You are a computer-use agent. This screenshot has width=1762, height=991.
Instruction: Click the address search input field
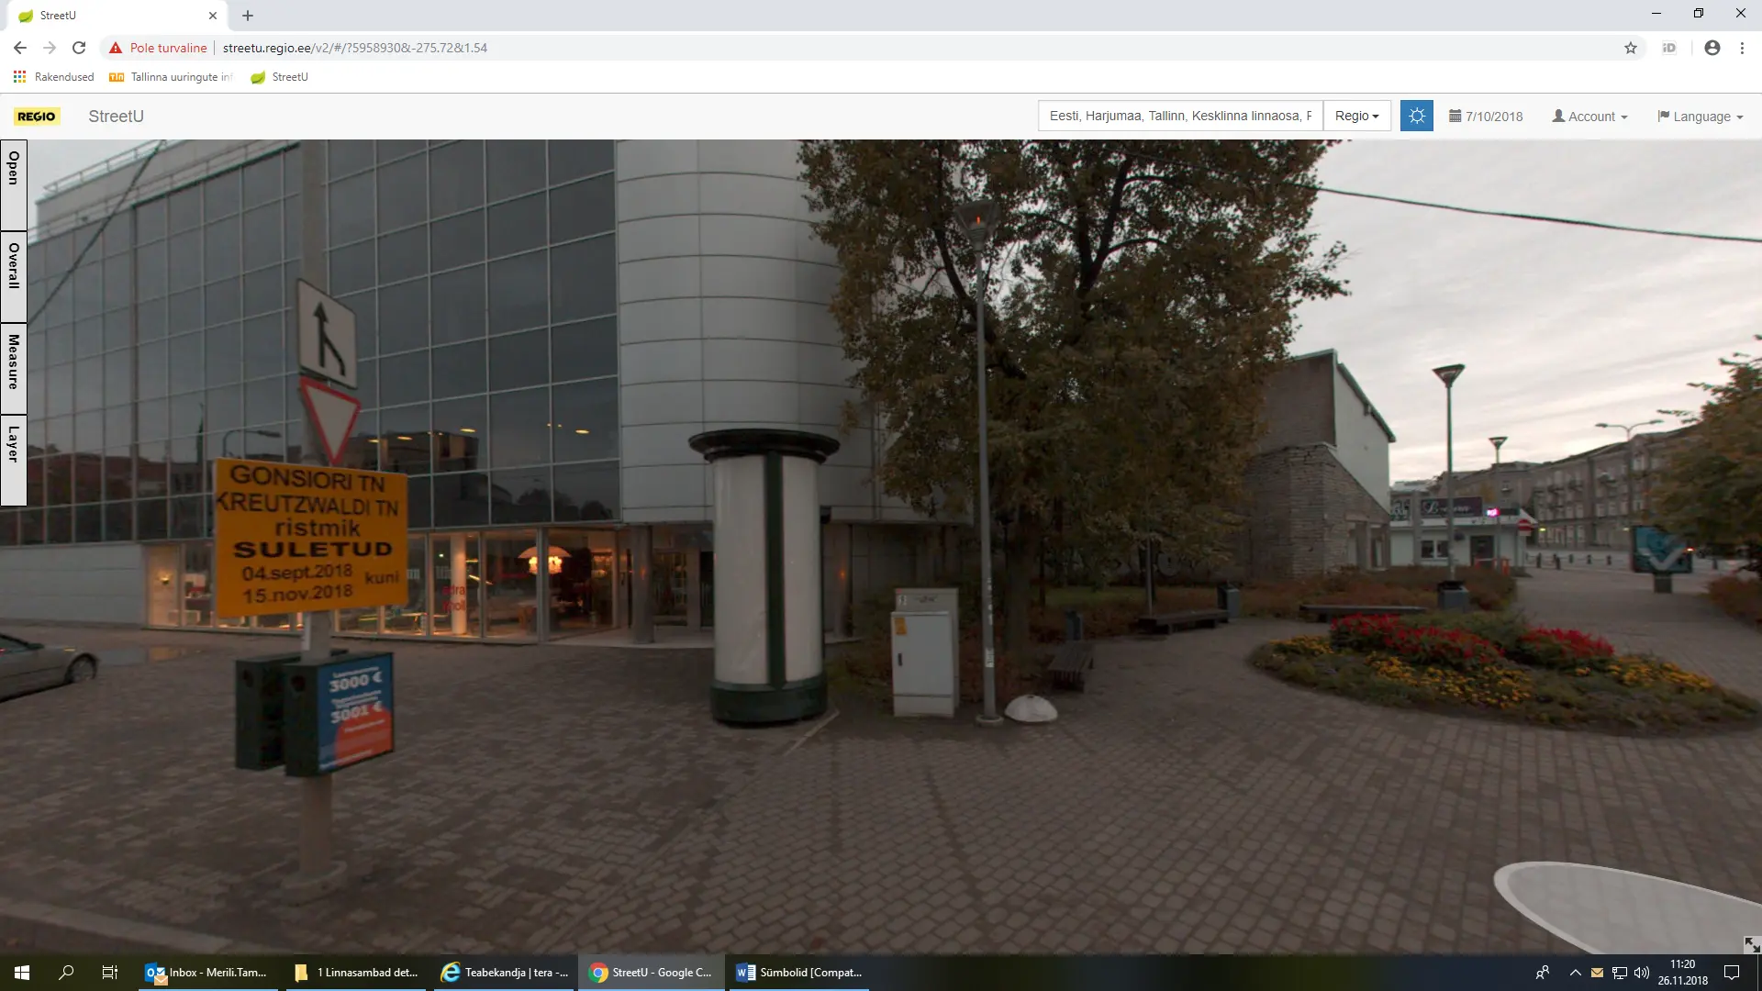[1180, 116]
